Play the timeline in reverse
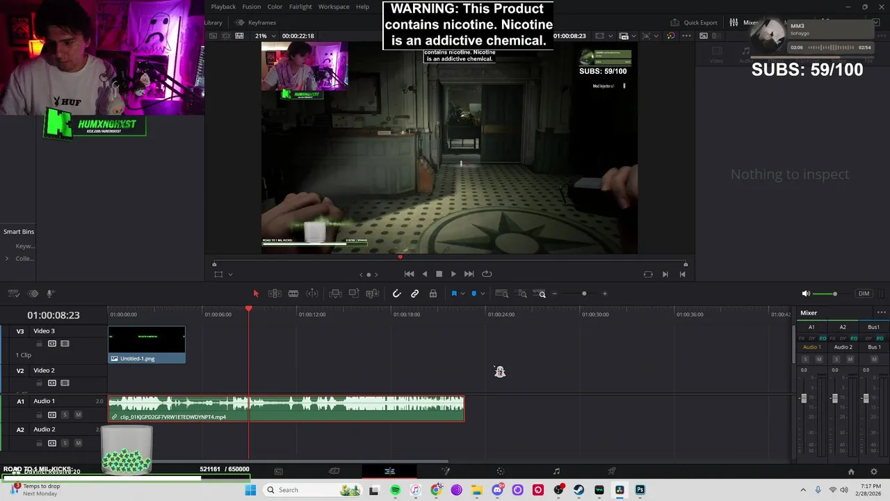The width and height of the screenshot is (890, 501). pos(425,274)
